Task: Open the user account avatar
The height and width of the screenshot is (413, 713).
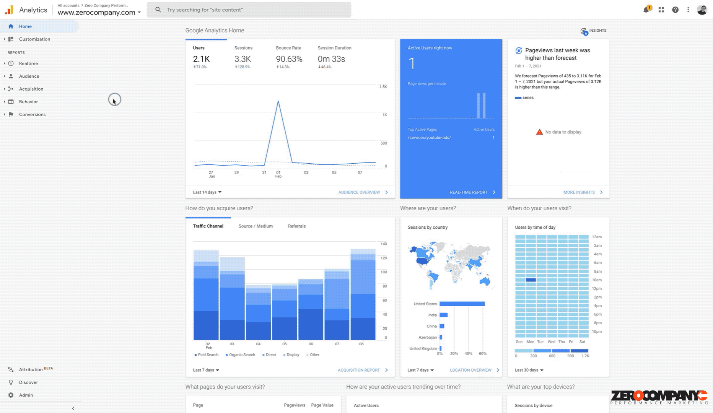Action: (702, 10)
